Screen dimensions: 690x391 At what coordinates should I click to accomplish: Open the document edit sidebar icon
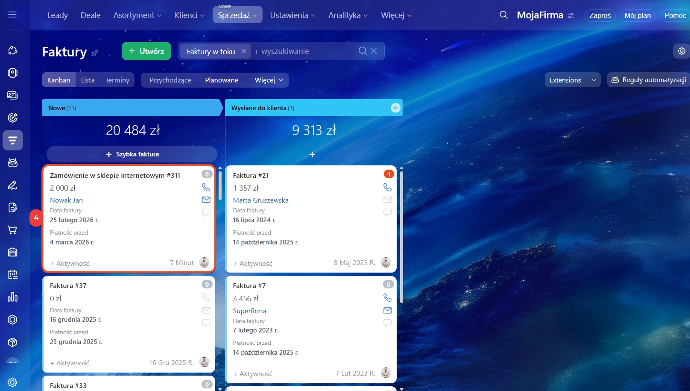(x=12, y=208)
